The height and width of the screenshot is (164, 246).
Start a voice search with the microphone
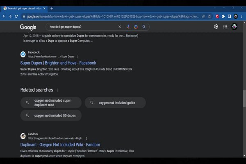click(x=128, y=27)
